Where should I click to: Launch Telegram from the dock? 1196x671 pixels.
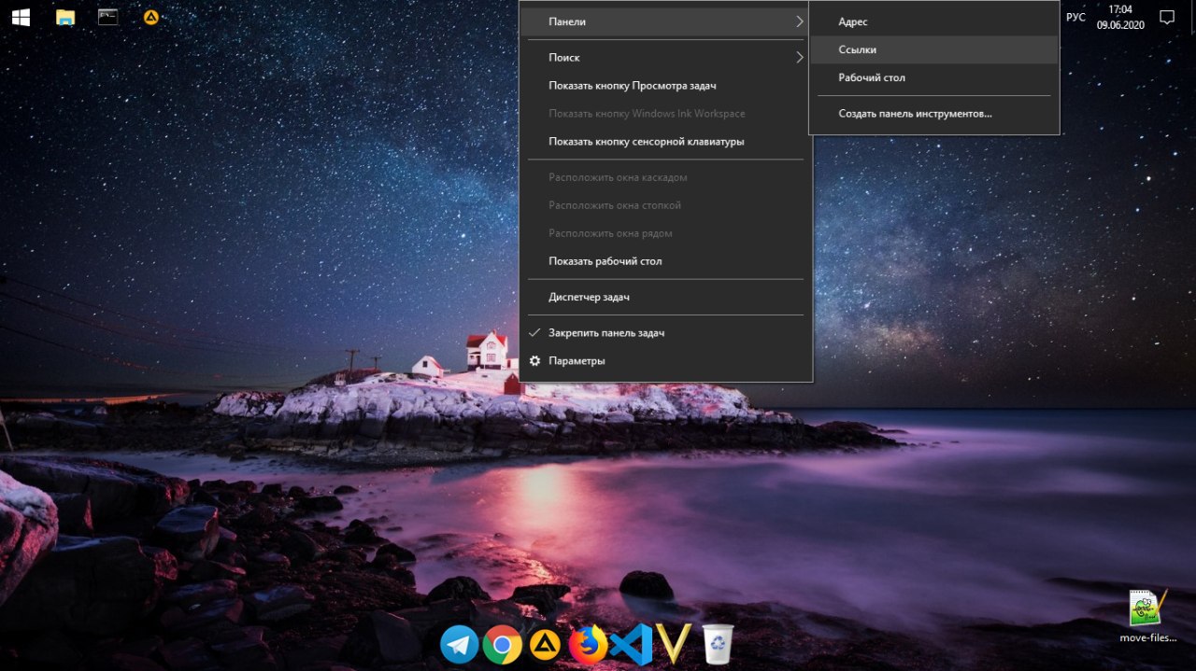(460, 644)
